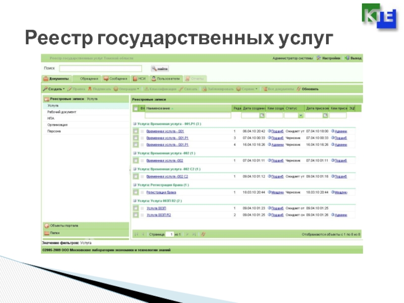This screenshot has height=303, width=404.
Task: Toggle the select-all header checkbox
Action: [136, 109]
